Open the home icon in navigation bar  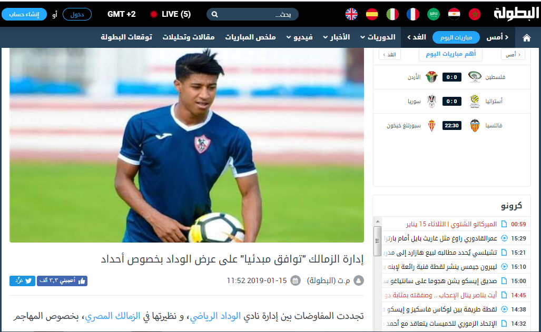(526, 37)
